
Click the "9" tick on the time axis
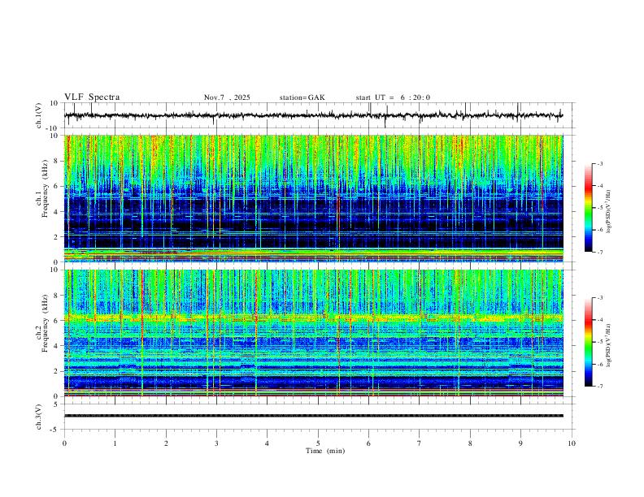(x=520, y=443)
